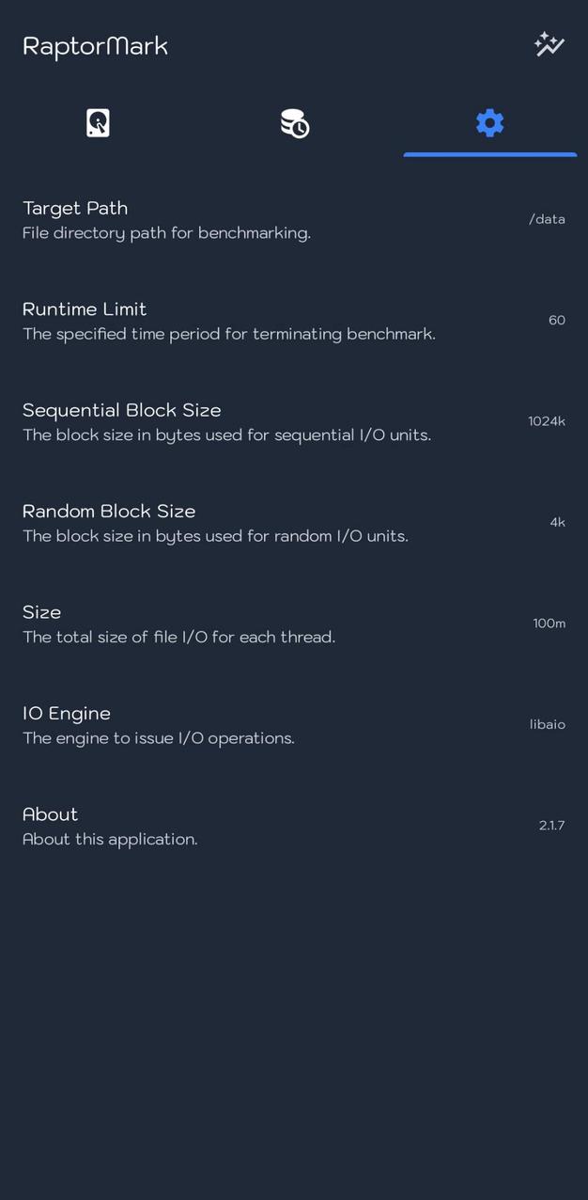Switch to the benchmark history tab

294,123
